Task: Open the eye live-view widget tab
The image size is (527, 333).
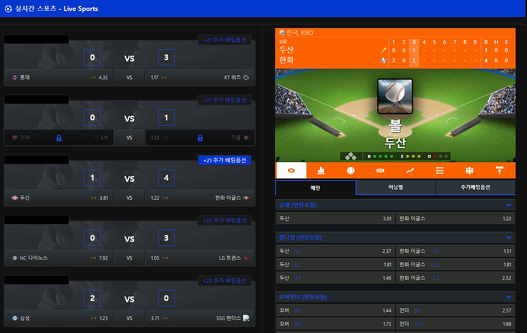Action: [x=291, y=170]
